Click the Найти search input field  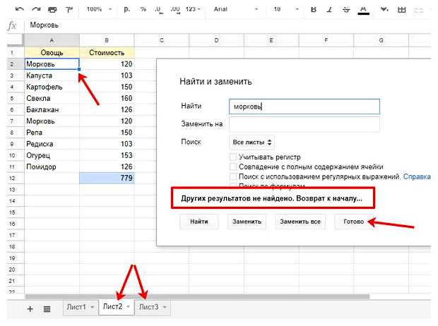(304, 107)
